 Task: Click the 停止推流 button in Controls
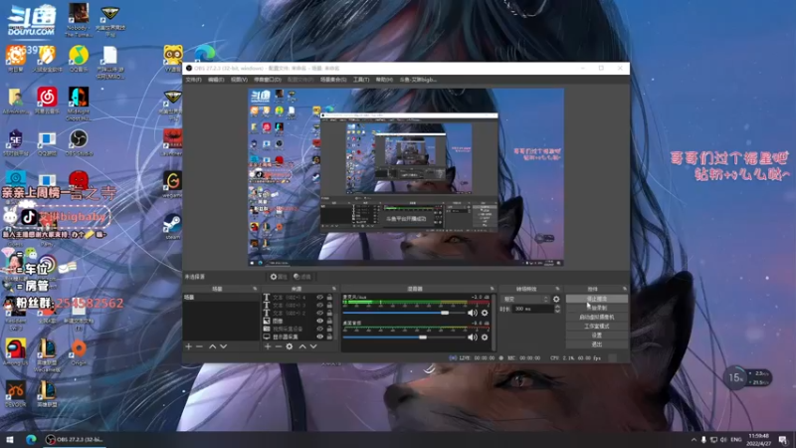pyautogui.click(x=596, y=299)
